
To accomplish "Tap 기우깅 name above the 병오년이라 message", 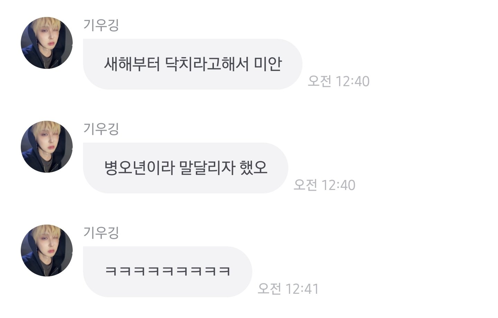I will [101, 129].
